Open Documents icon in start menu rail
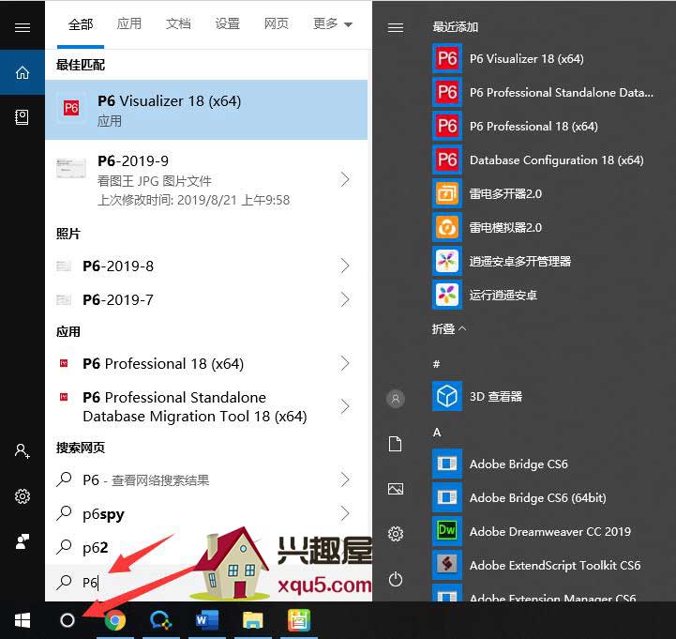Screen dimensions: 676x639 (396, 444)
